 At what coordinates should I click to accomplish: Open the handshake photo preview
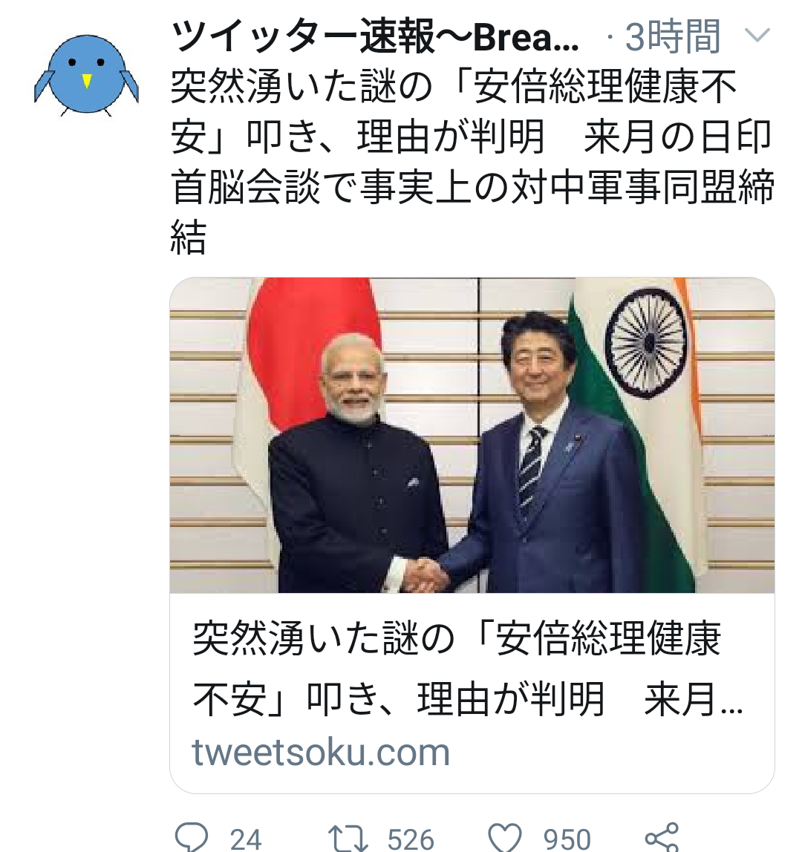coord(472,435)
